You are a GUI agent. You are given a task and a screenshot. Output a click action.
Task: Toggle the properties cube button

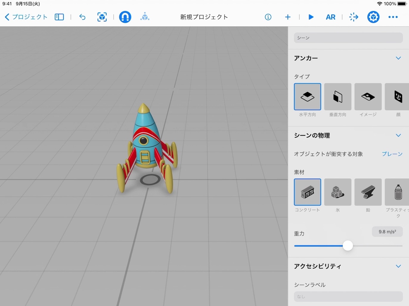coord(373,17)
